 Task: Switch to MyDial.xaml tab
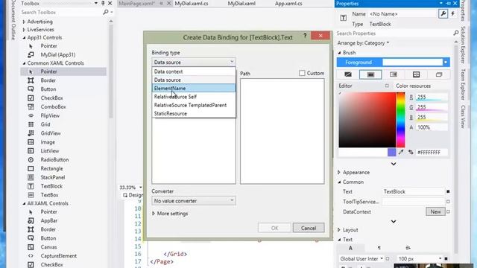[x=241, y=4]
